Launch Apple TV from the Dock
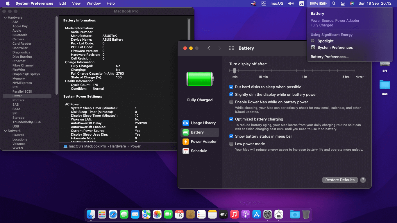Viewport: 397px width, 223px height. pyautogui.click(x=223, y=215)
